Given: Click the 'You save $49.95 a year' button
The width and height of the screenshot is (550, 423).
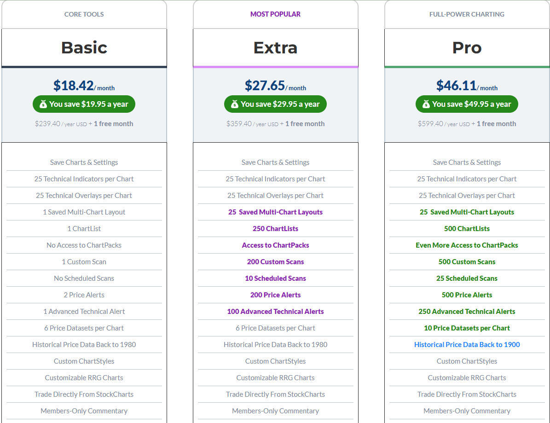Looking at the screenshot, I should 467,104.
